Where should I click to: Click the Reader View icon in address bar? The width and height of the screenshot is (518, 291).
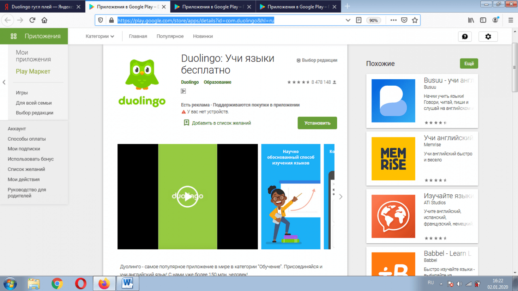pyautogui.click(x=359, y=20)
